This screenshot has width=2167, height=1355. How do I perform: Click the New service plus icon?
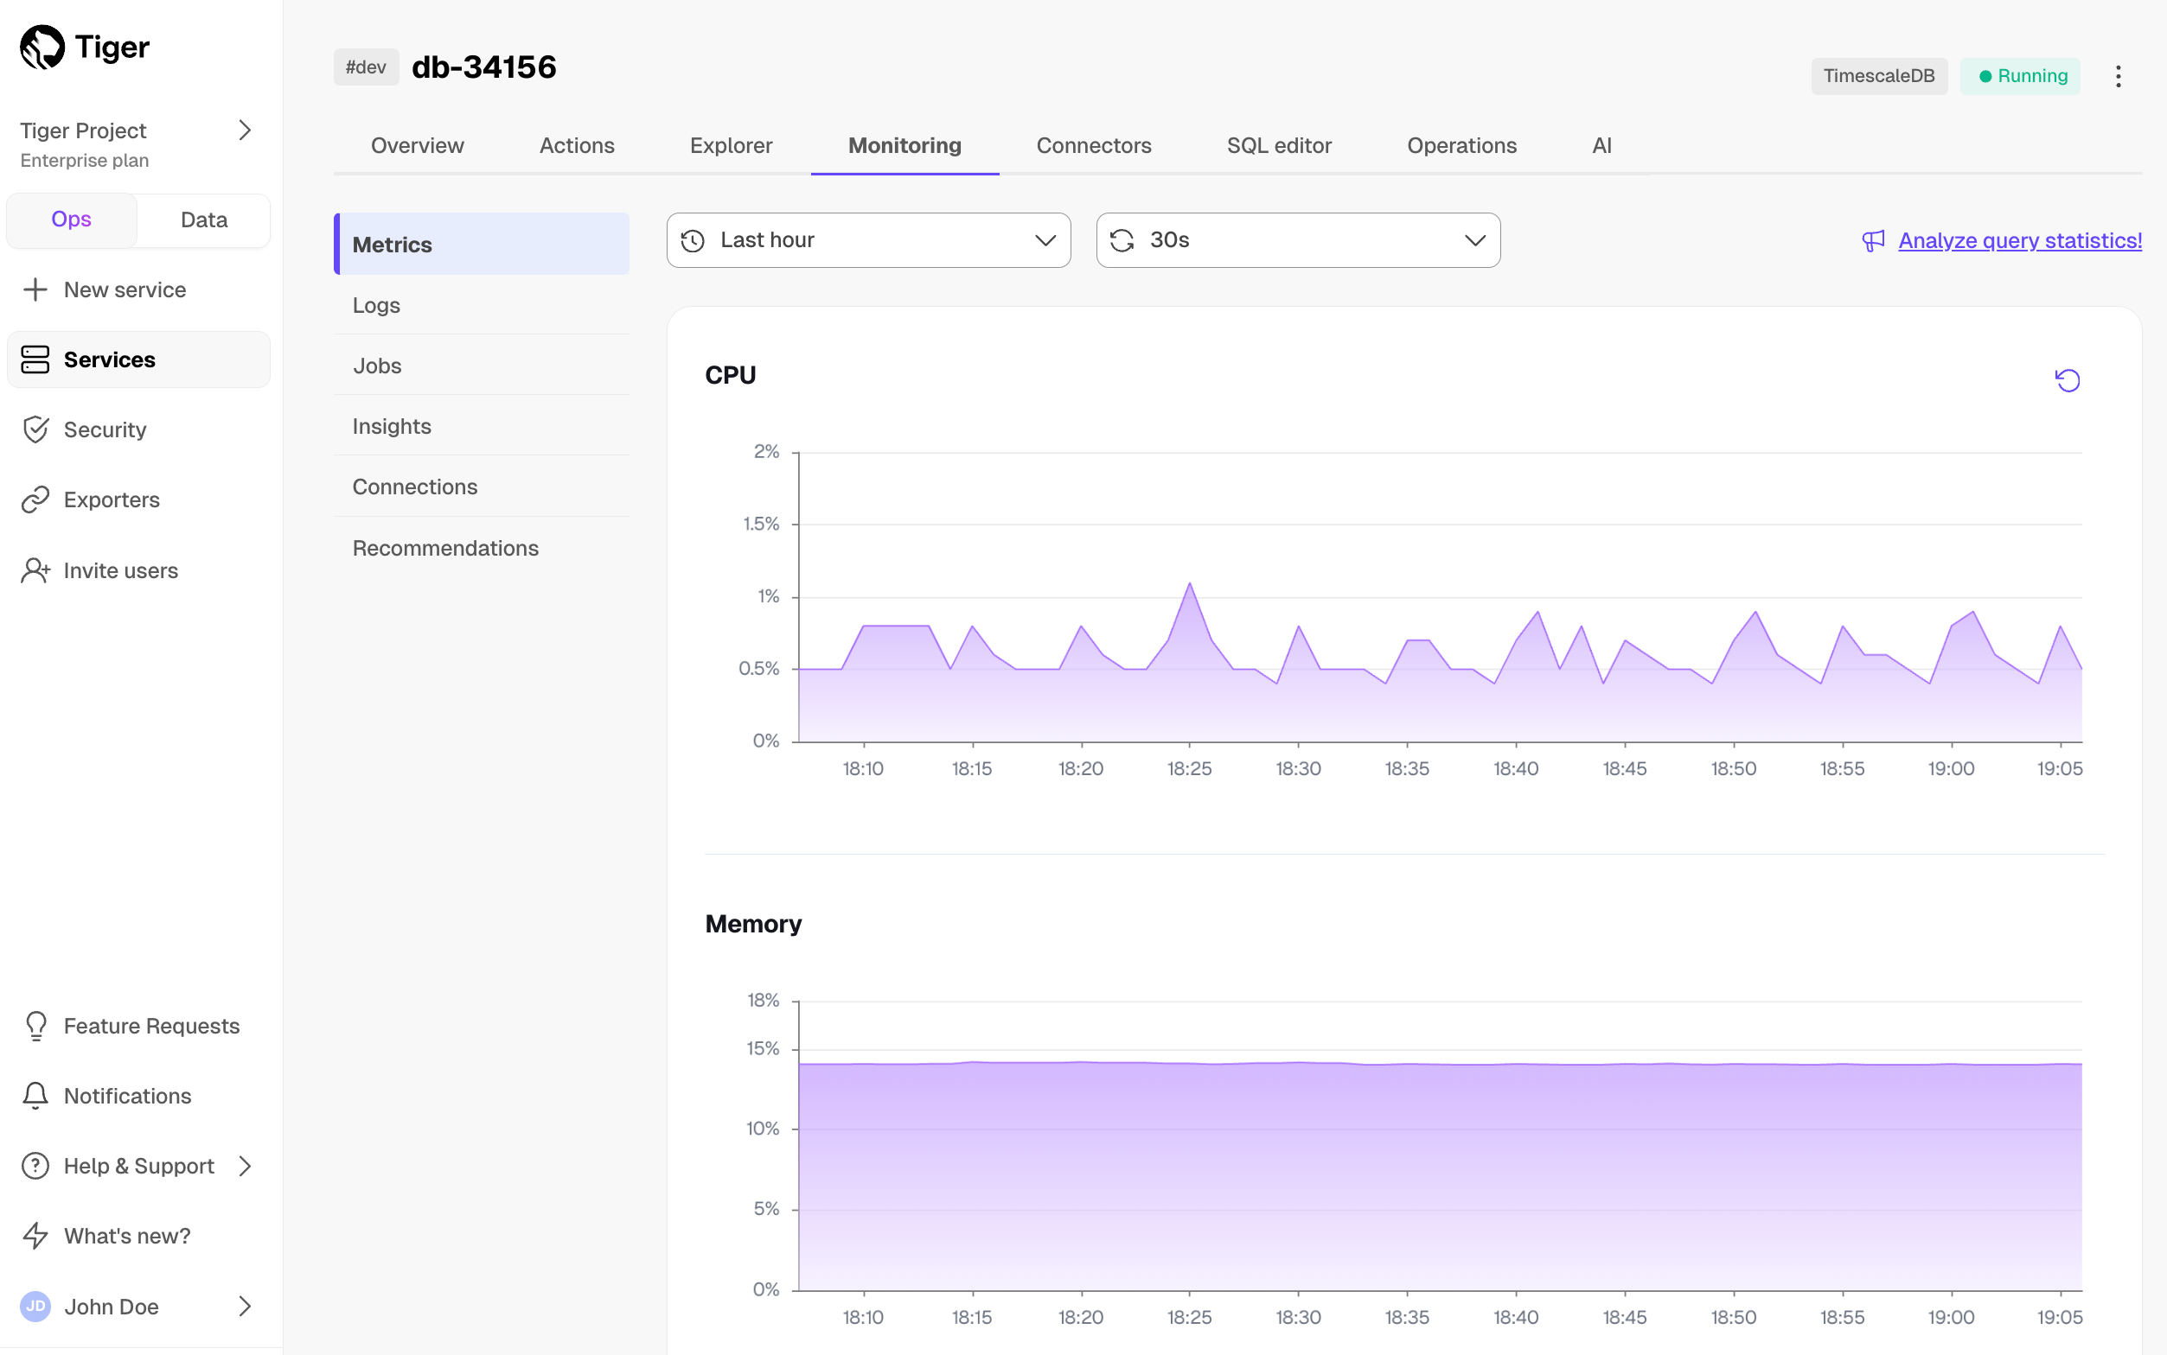coord(35,289)
